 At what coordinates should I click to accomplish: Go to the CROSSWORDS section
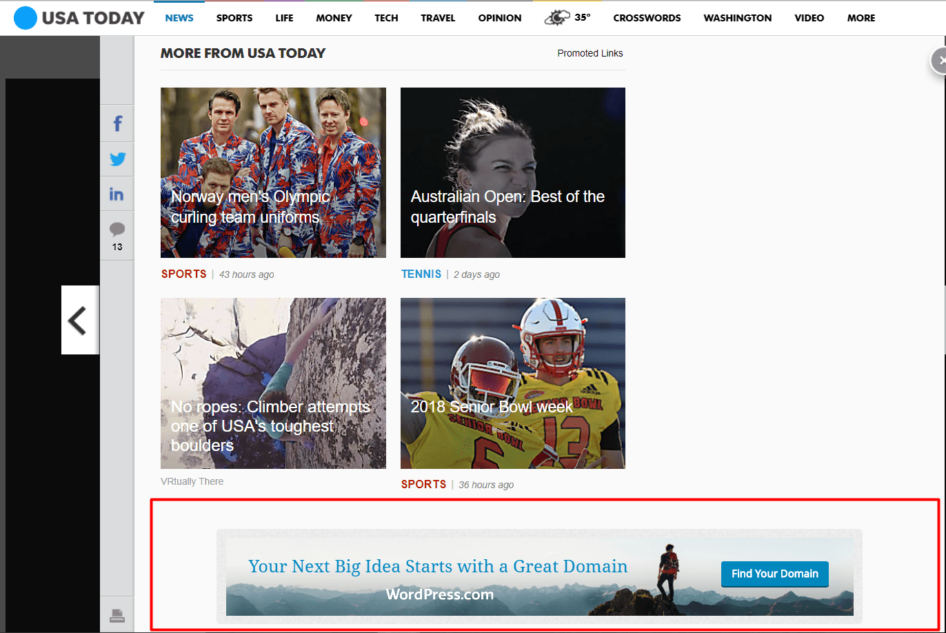pyautogui.click(x=647, y=18)
